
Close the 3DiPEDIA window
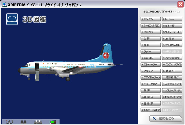[x=180, y=5]
